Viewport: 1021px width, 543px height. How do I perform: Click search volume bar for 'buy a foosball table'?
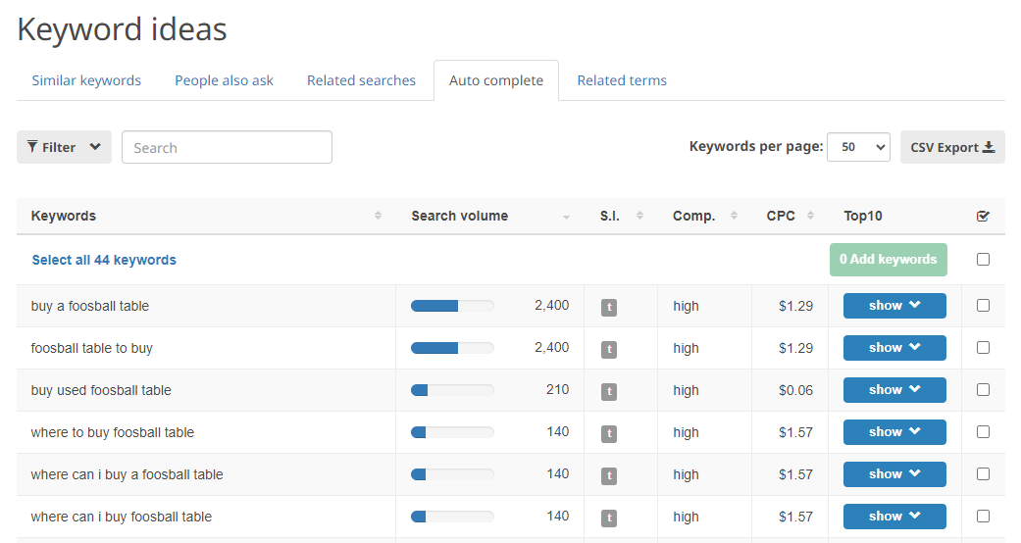pos(452,306)
